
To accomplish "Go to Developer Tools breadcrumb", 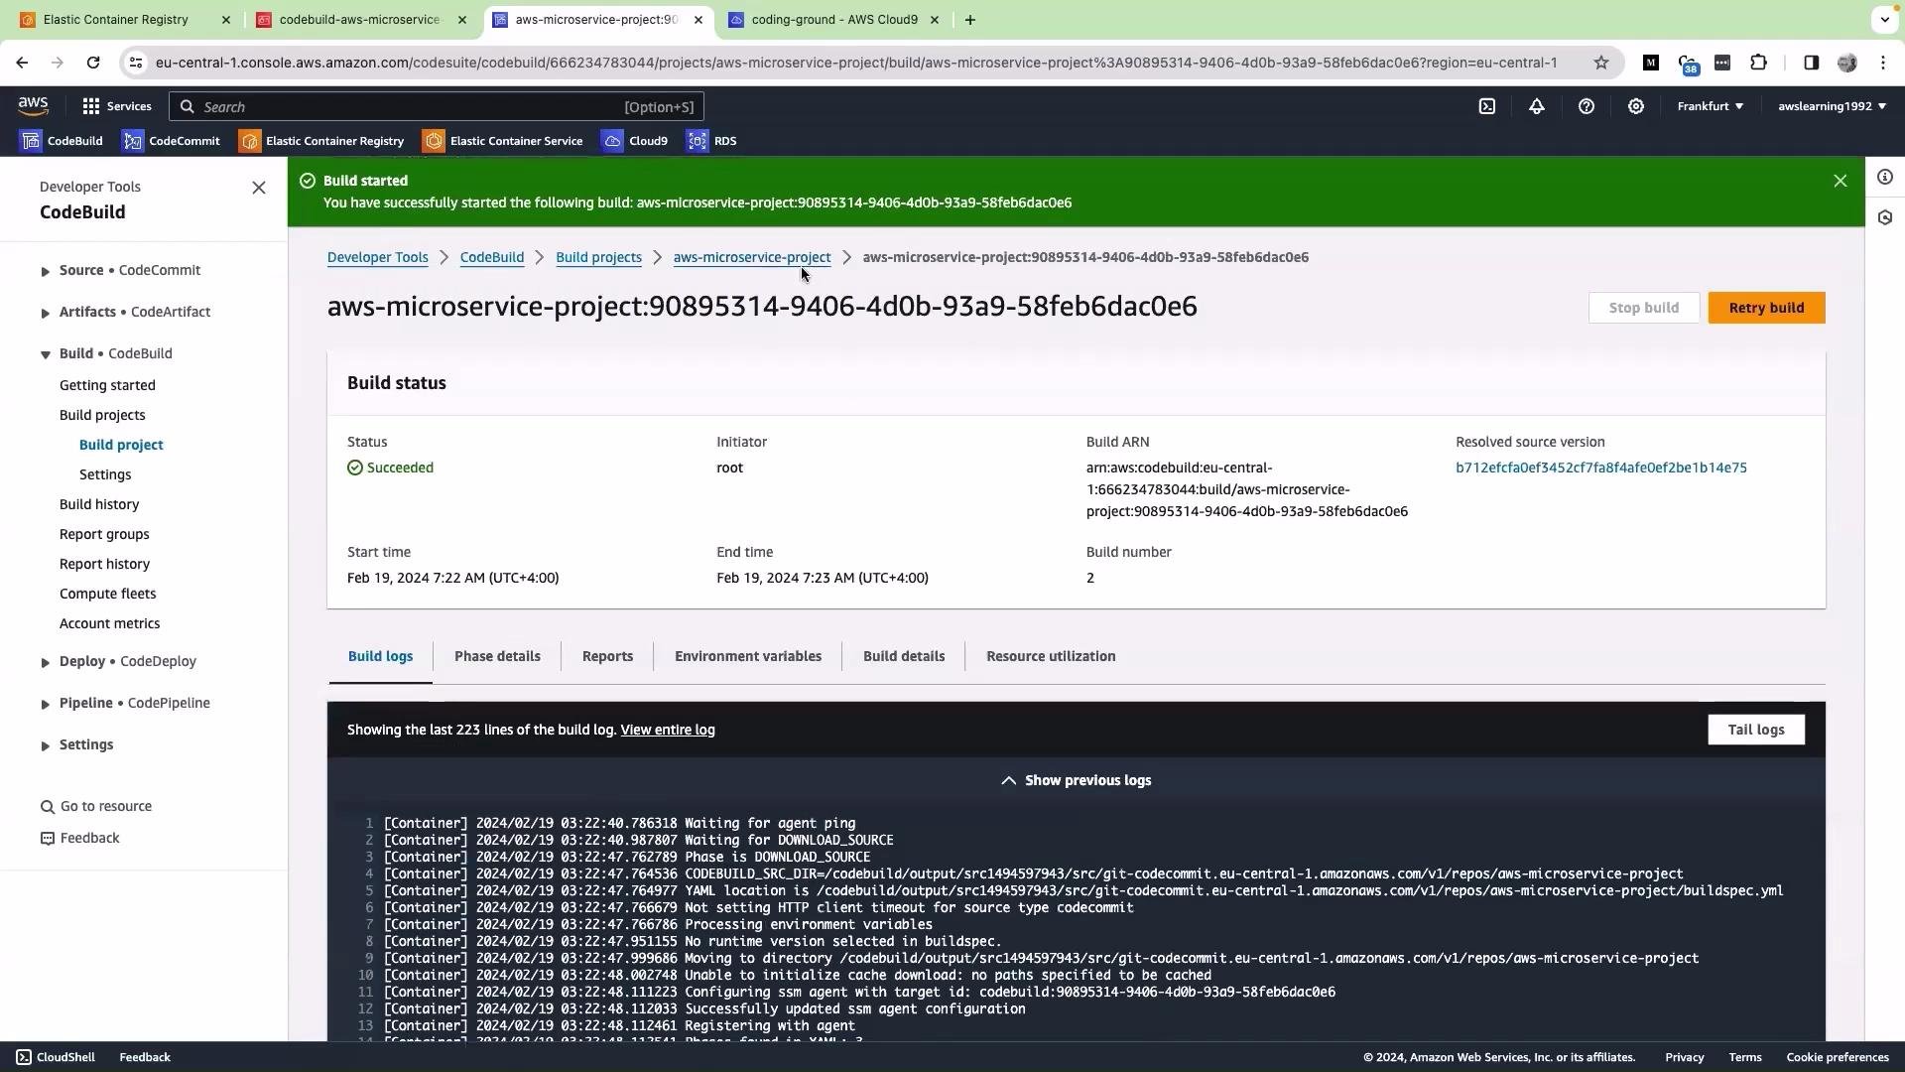I will (x=377, y=257).
